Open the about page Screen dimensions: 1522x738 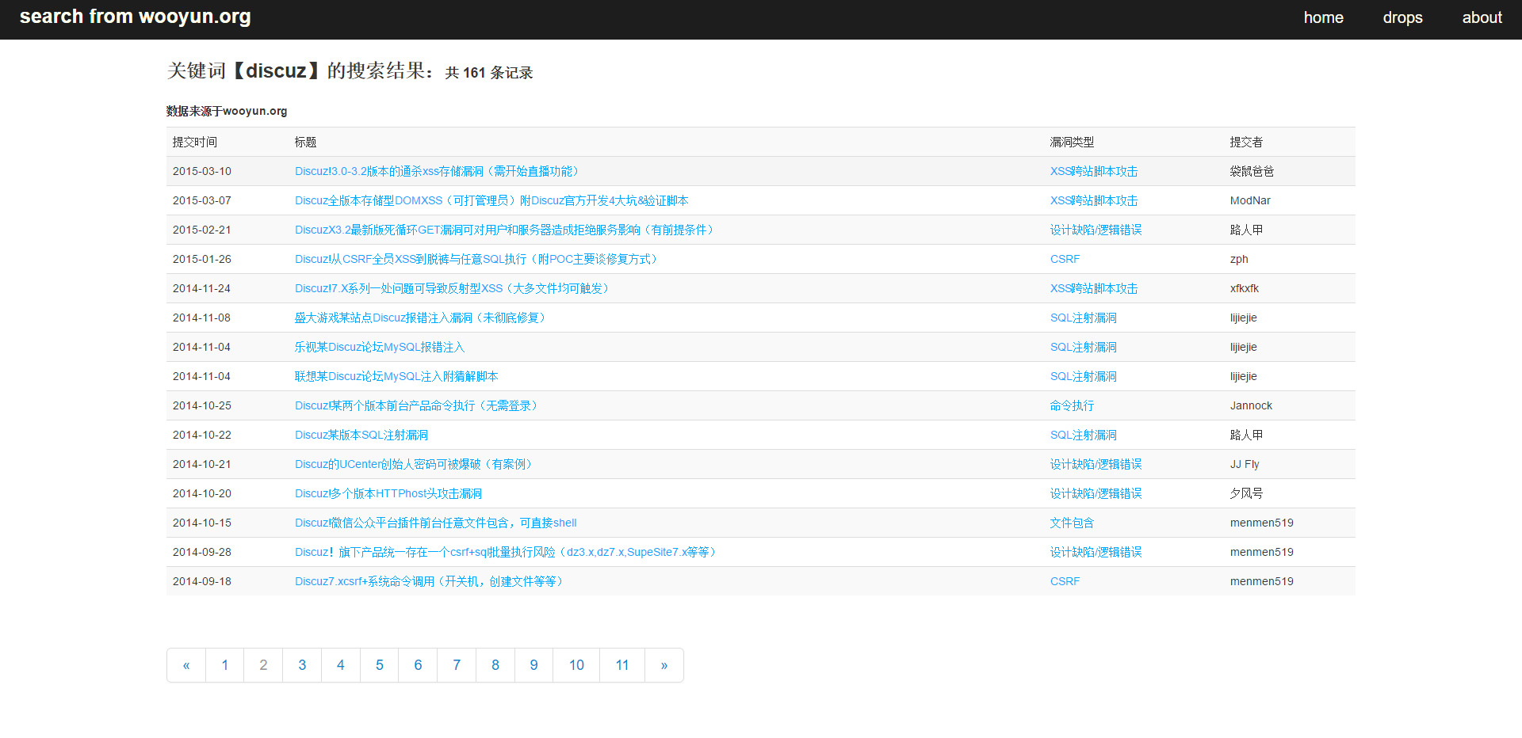coord(1482,17)
